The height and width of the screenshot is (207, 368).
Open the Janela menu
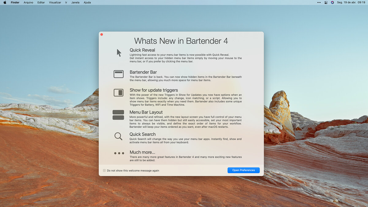(75, 2)
